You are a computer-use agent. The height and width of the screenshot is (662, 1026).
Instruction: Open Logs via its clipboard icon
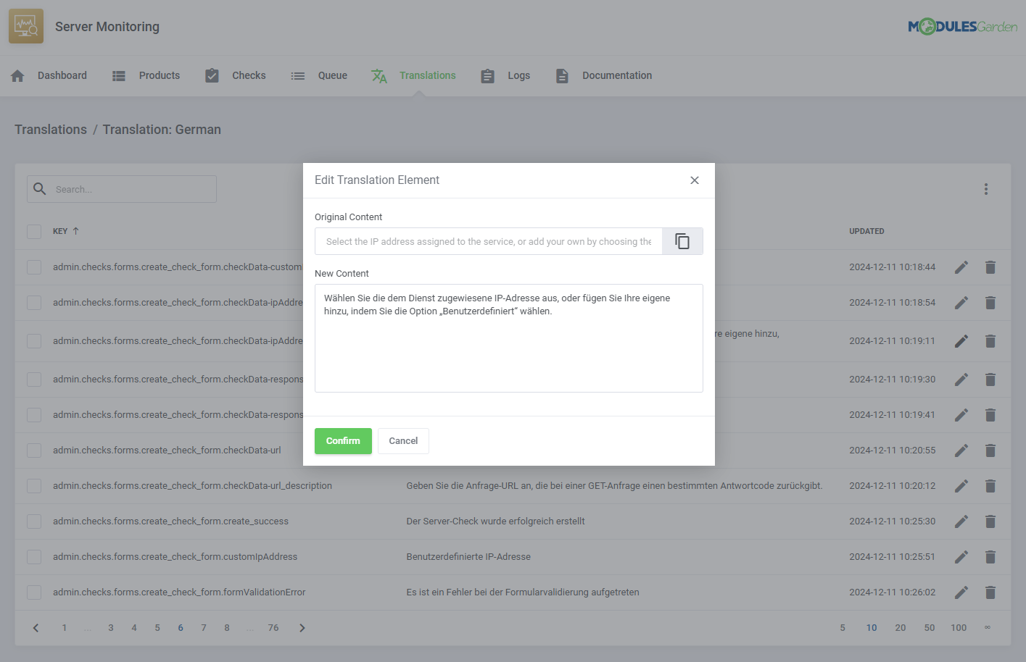487,75
